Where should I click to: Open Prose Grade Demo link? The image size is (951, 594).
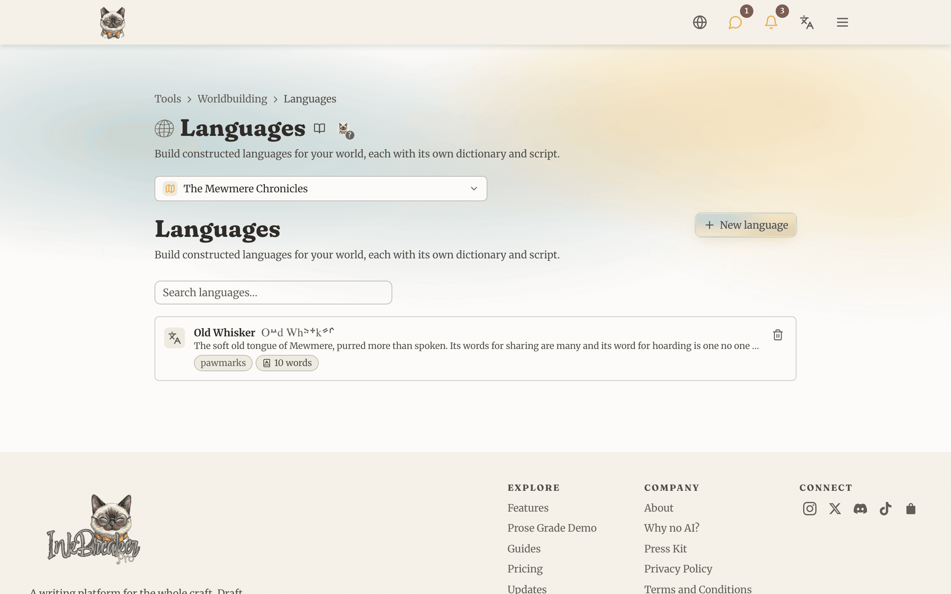coord(552,528)
